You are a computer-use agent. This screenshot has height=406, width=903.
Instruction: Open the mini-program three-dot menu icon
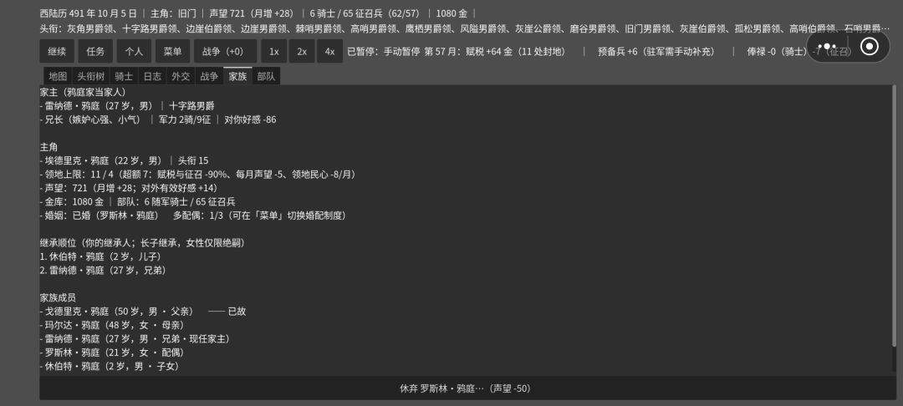(x=827, y=46)
